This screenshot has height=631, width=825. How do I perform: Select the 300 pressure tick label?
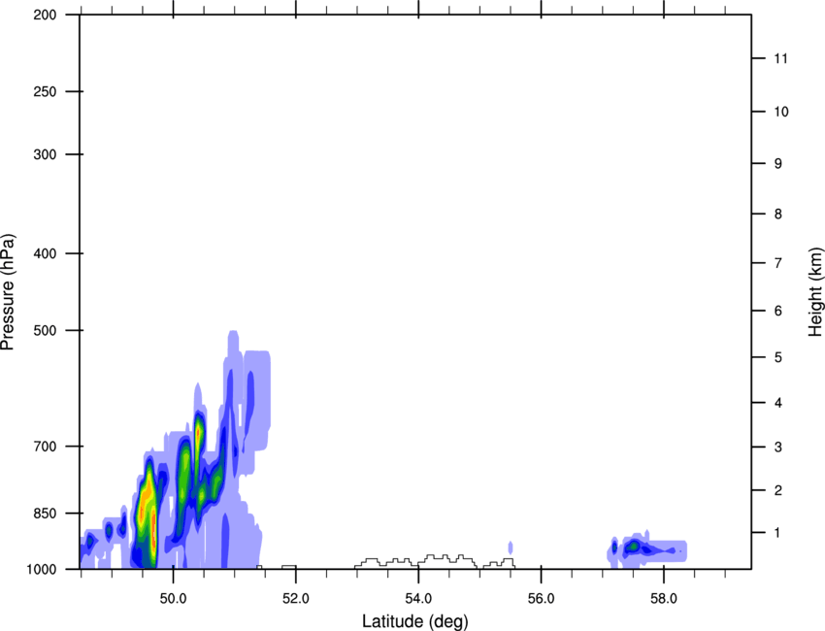[45, 154]
